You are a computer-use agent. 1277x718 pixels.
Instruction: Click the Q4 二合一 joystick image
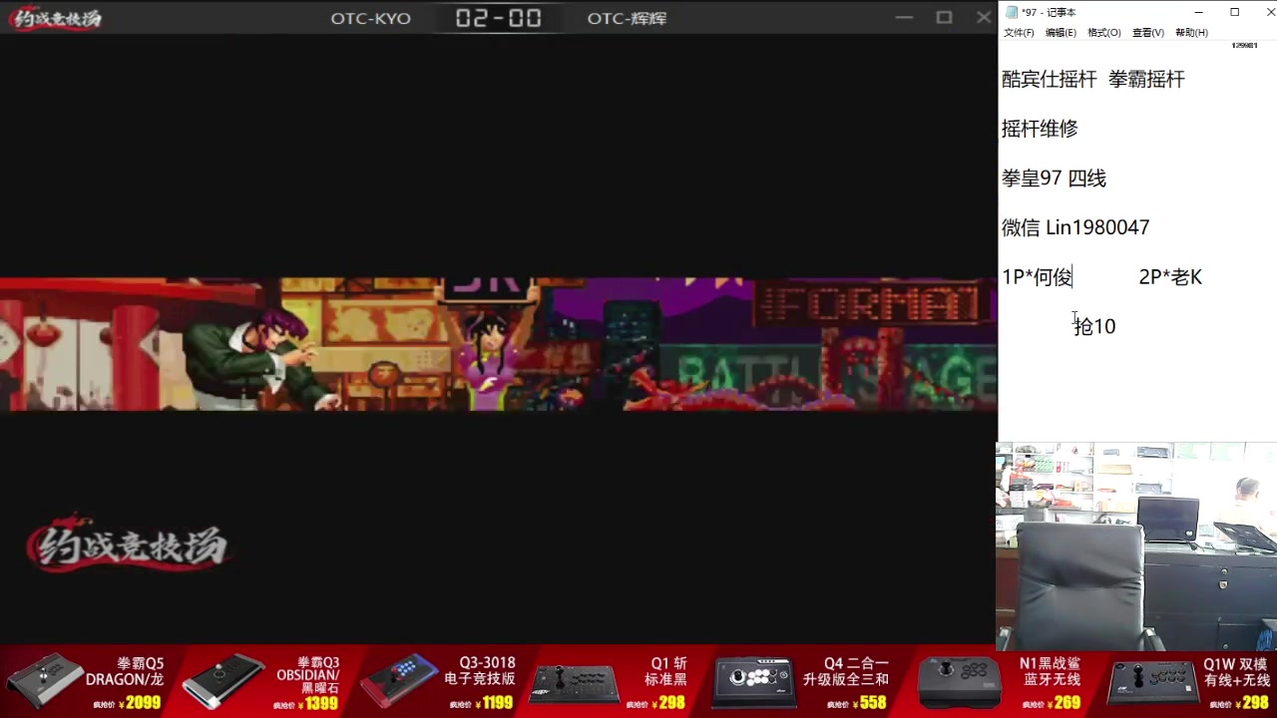point(753,681)
